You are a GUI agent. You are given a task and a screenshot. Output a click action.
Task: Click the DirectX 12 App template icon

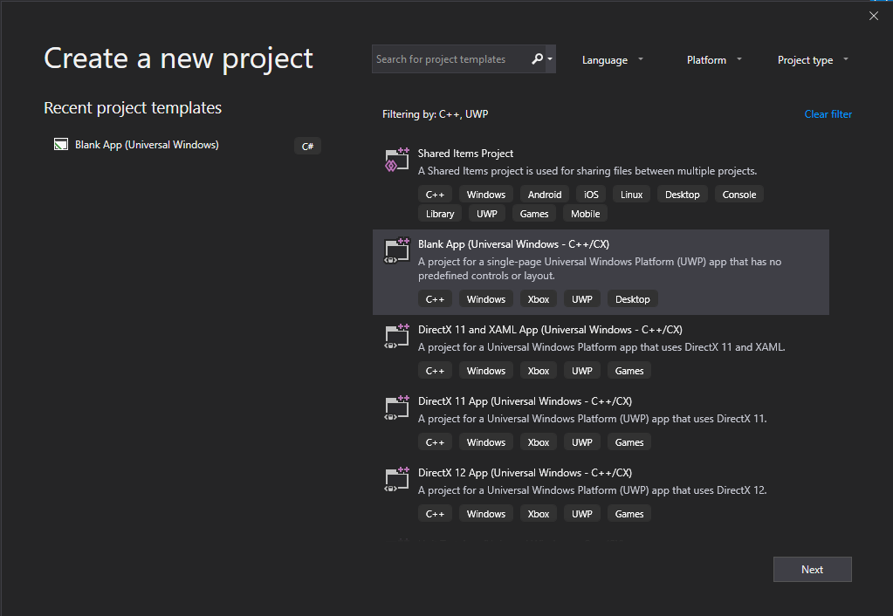click(396, 480)
